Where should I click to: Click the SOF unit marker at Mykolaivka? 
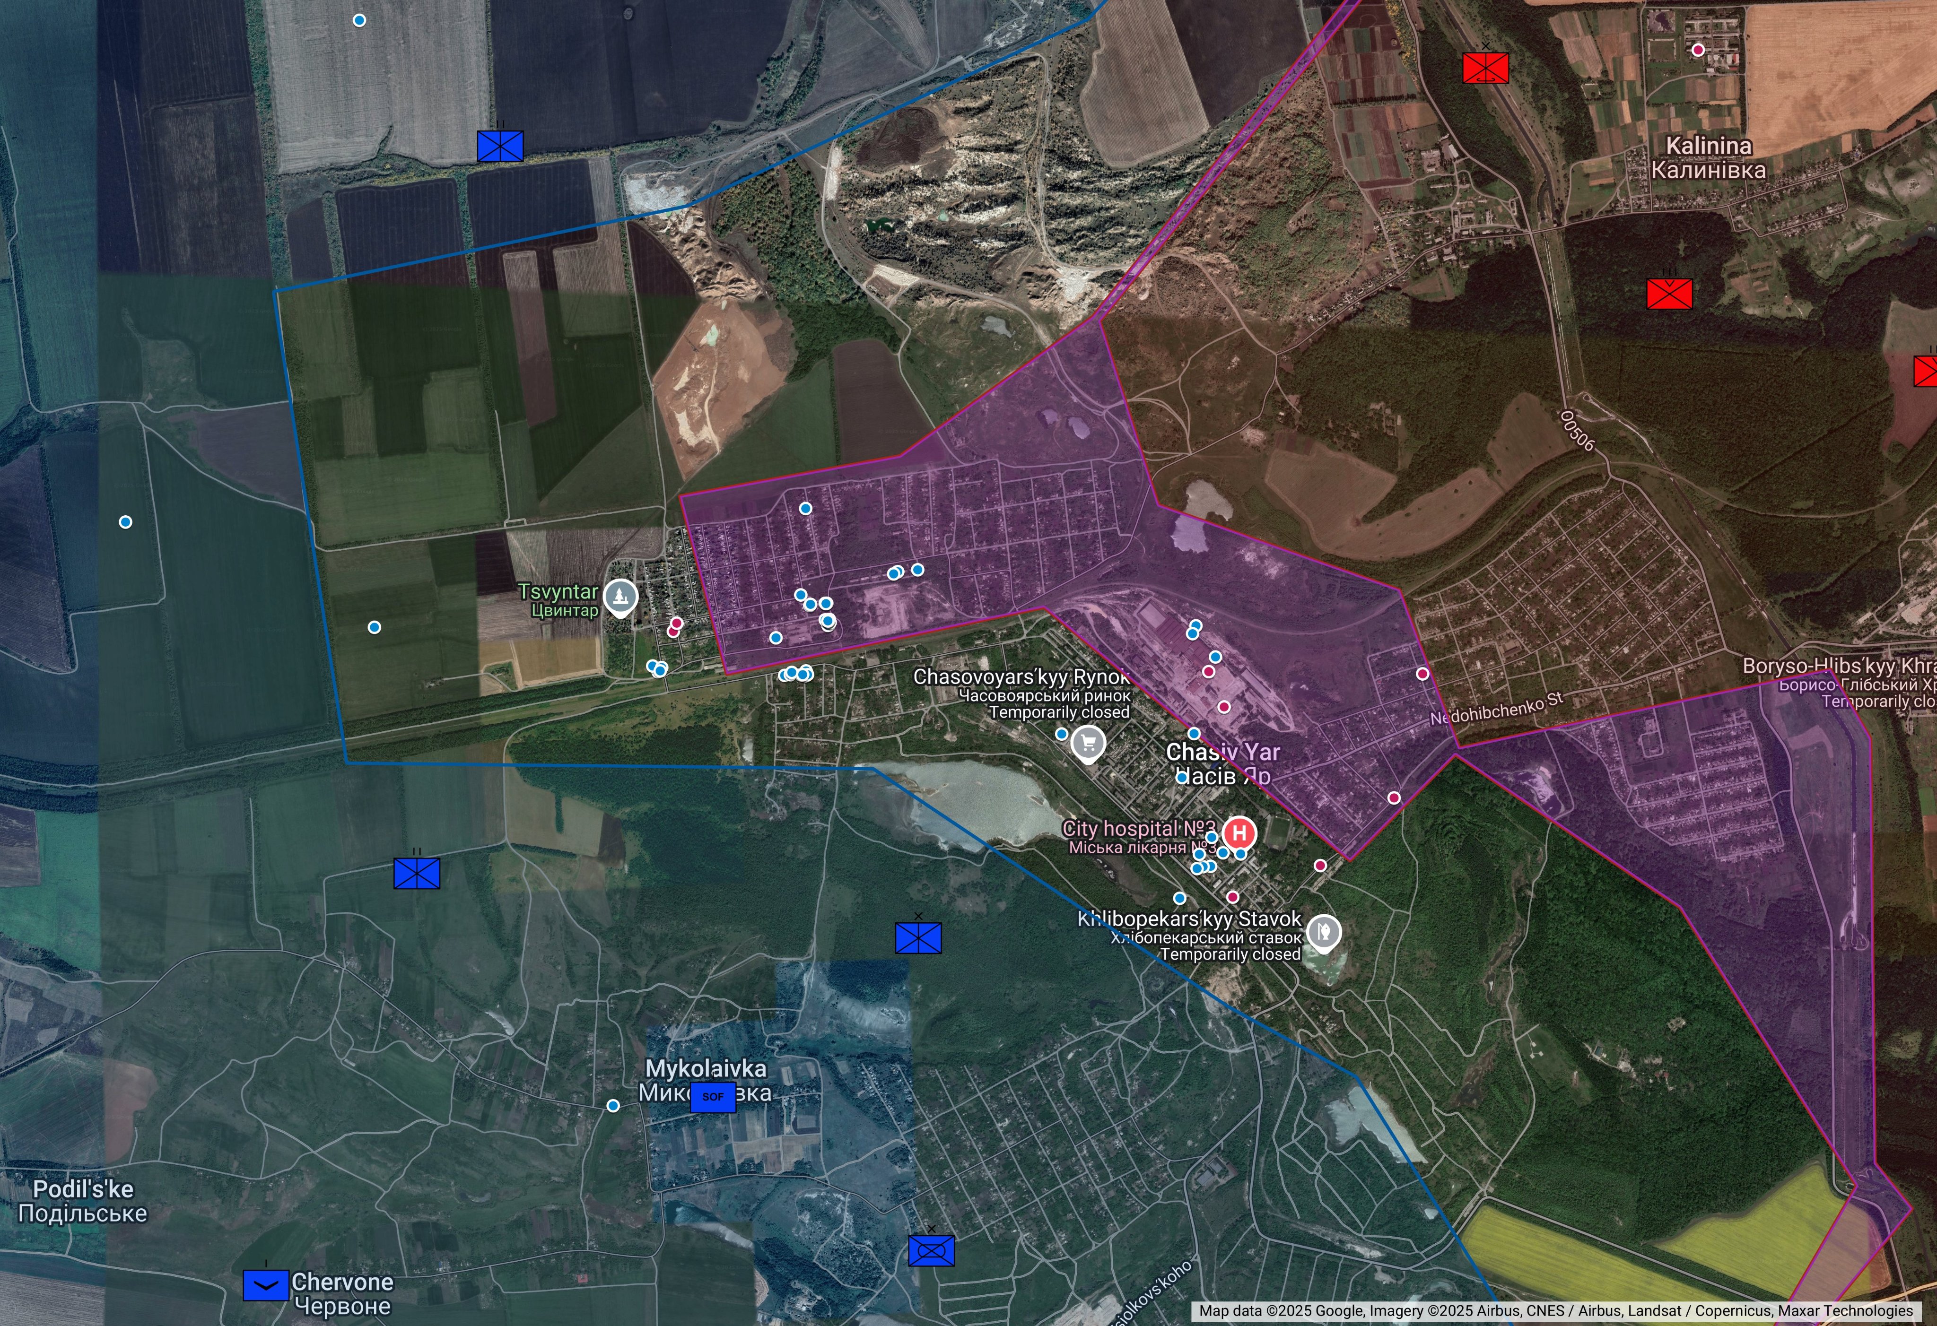point(713,1097)
